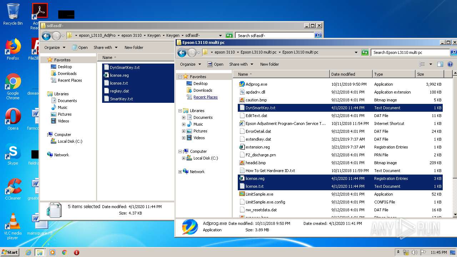The image size is (457, 257).
Task: Select LimitSample.exe file
Action: click(259, 194)
